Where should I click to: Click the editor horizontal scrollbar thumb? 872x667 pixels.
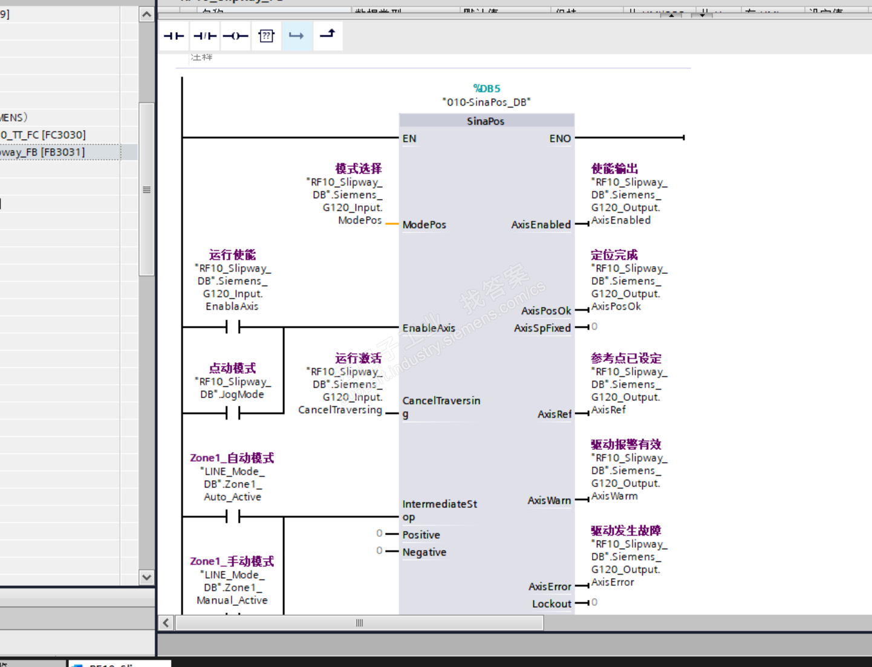coord(359,623)
